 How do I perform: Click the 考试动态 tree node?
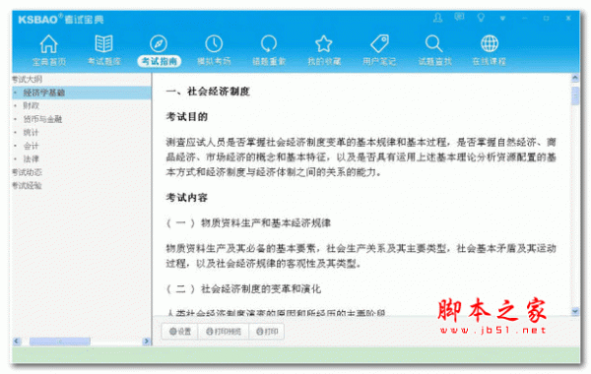27,172
